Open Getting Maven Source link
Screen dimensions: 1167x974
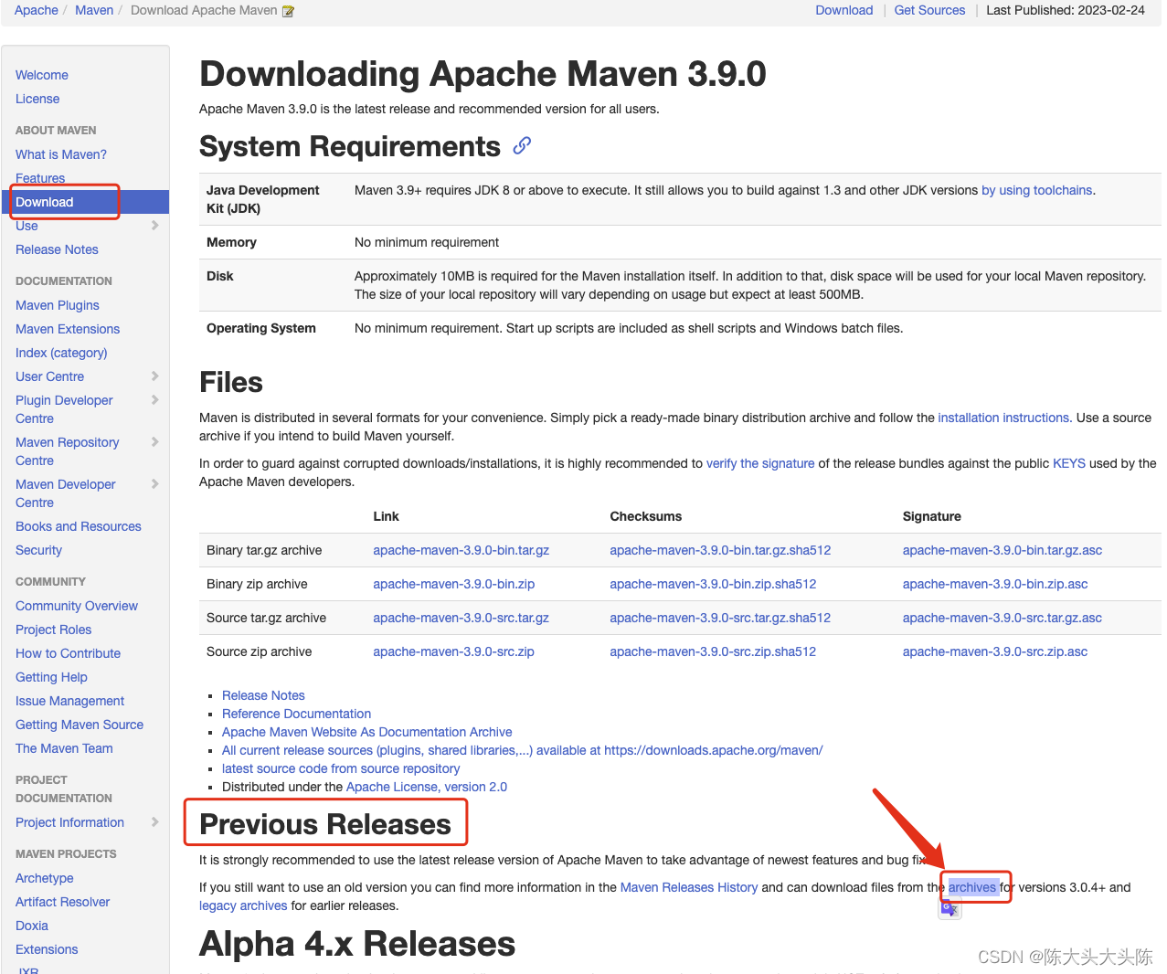[x=80, y=725]
